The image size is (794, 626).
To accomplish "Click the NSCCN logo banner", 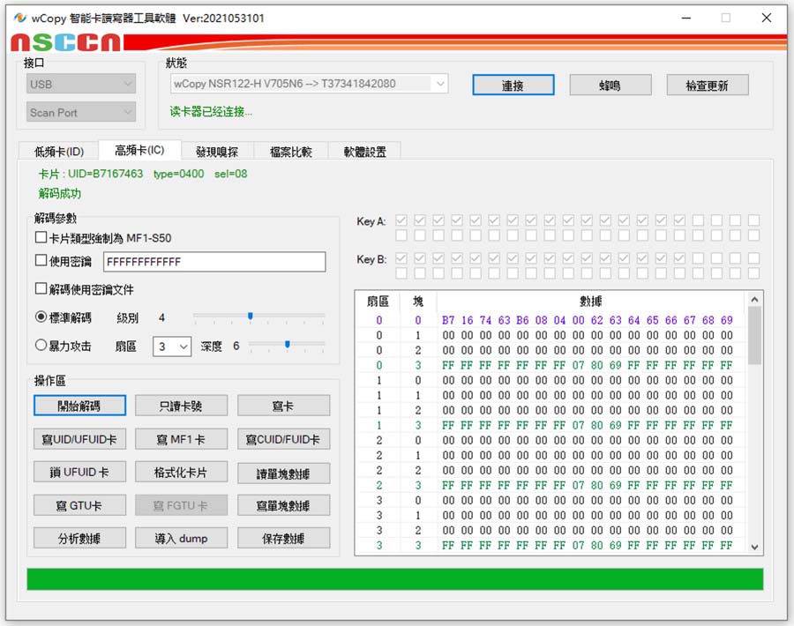I will pos(66,42).
